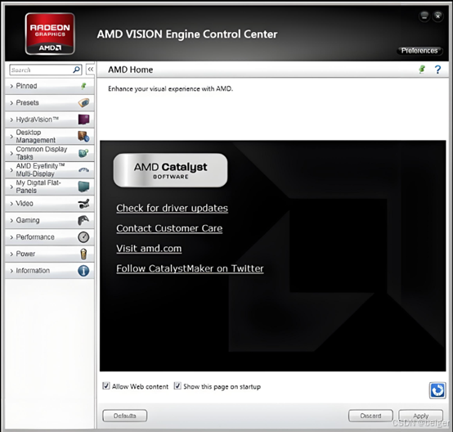The width and height of the screenshot is (453, 432).
Task: Collapse the sidebar with double-chevron button
Action: 91,70
